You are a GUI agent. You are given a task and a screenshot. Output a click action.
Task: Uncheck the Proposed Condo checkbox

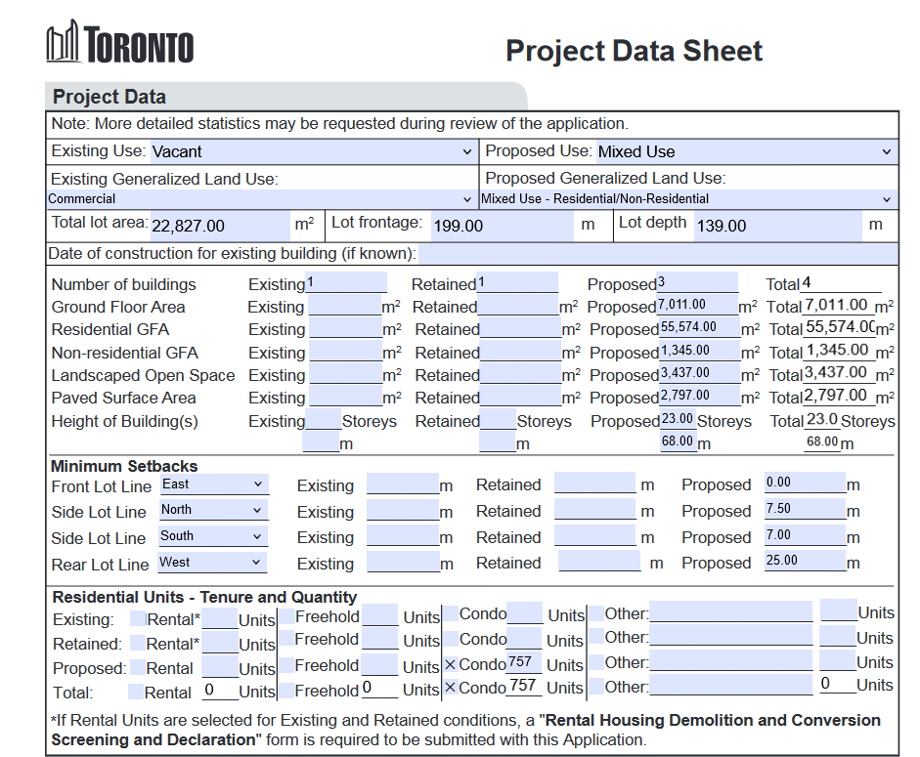point(451,664)
